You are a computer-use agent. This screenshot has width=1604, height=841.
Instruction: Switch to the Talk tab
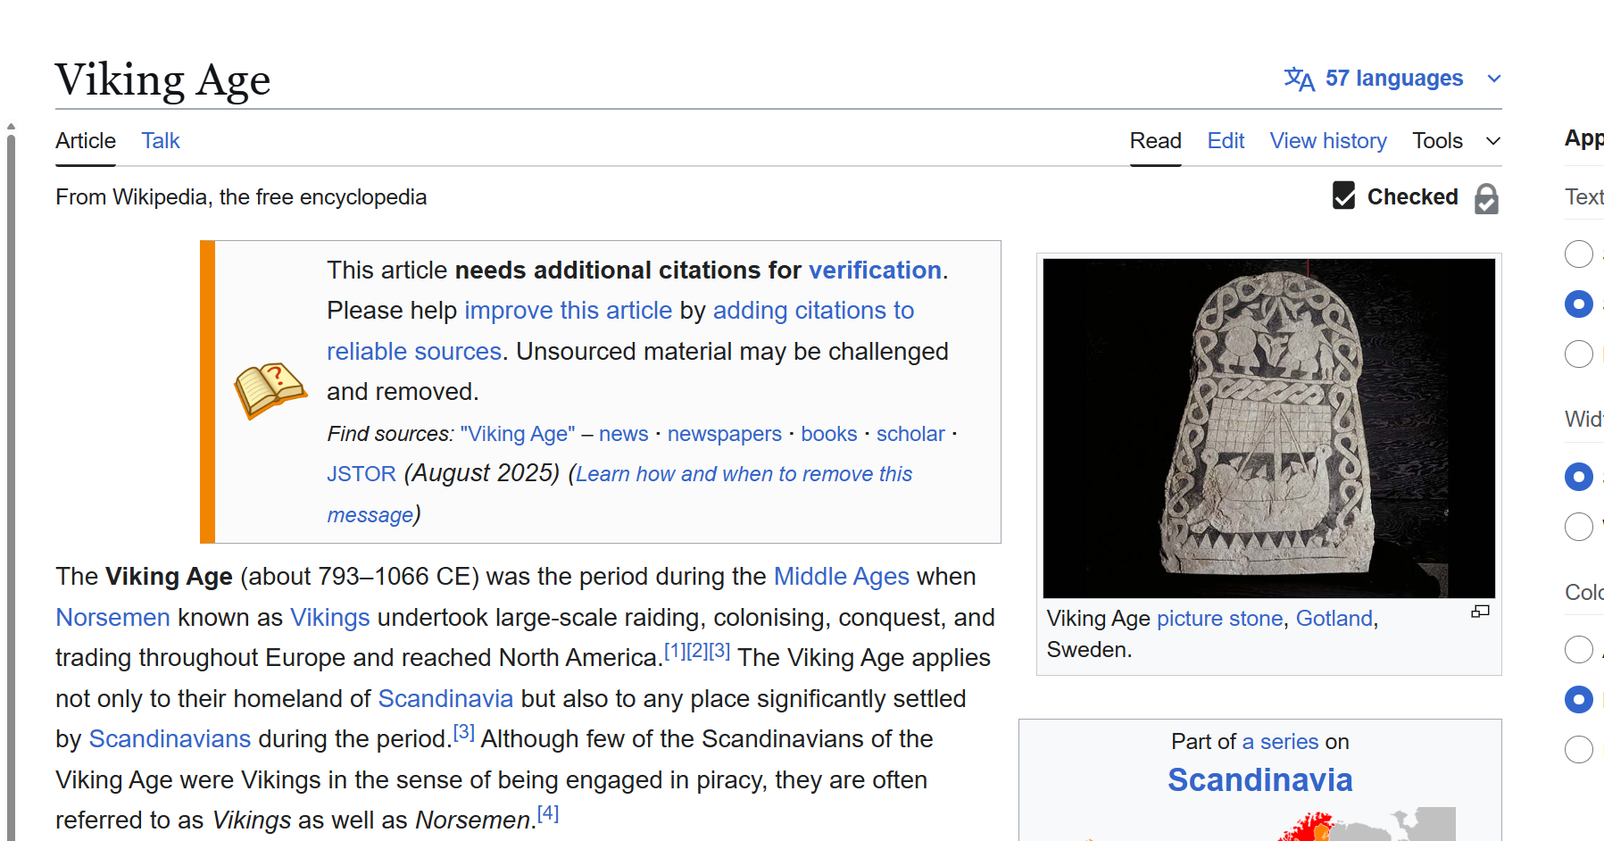tap(161, 141)
